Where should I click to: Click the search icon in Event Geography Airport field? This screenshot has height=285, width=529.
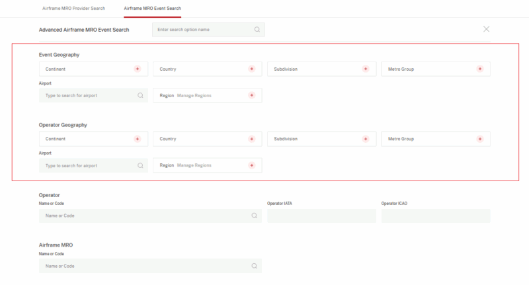coord(140,95)
